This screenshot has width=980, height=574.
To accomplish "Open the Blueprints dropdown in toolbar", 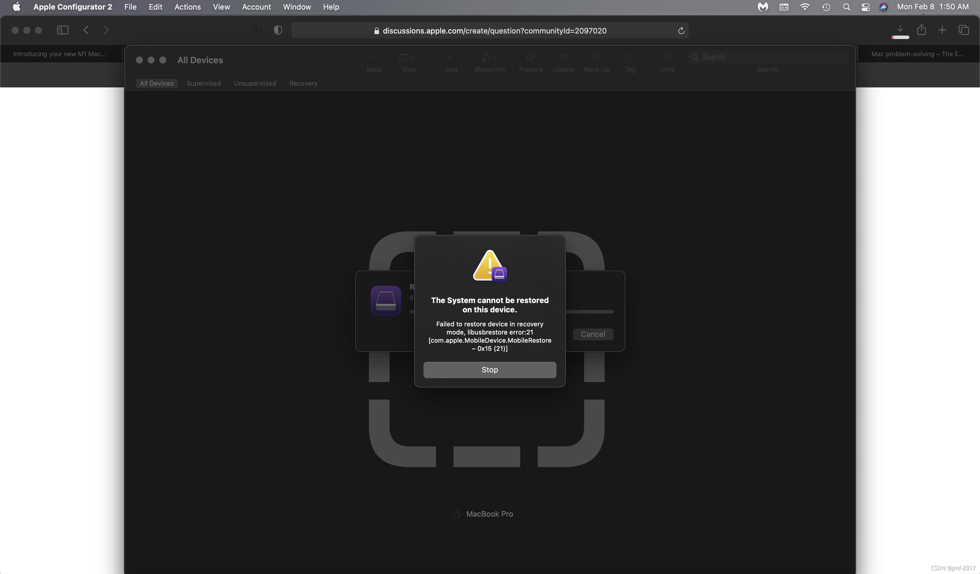I will pyautogui.click(x=489, y=57).
